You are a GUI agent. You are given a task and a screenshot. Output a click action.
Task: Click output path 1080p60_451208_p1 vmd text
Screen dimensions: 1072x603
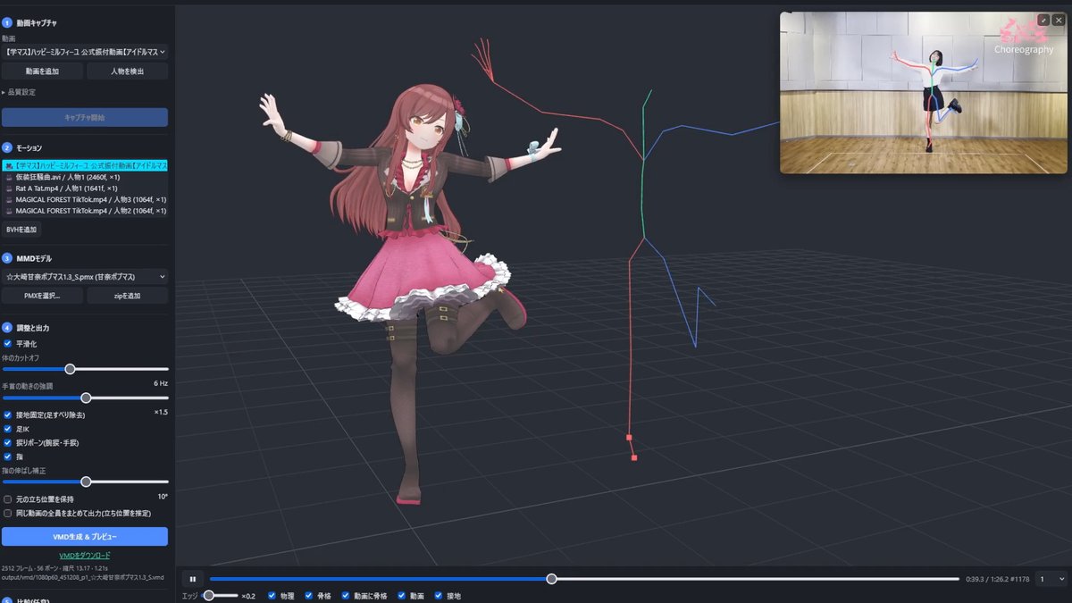[x=82, y=577]
